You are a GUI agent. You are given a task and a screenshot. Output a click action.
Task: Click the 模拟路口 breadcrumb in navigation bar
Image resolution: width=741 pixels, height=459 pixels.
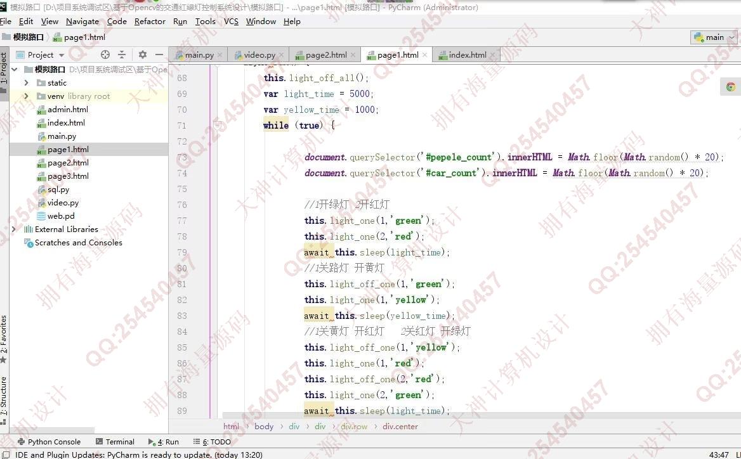pyautogui.click(x=23, y=37)
